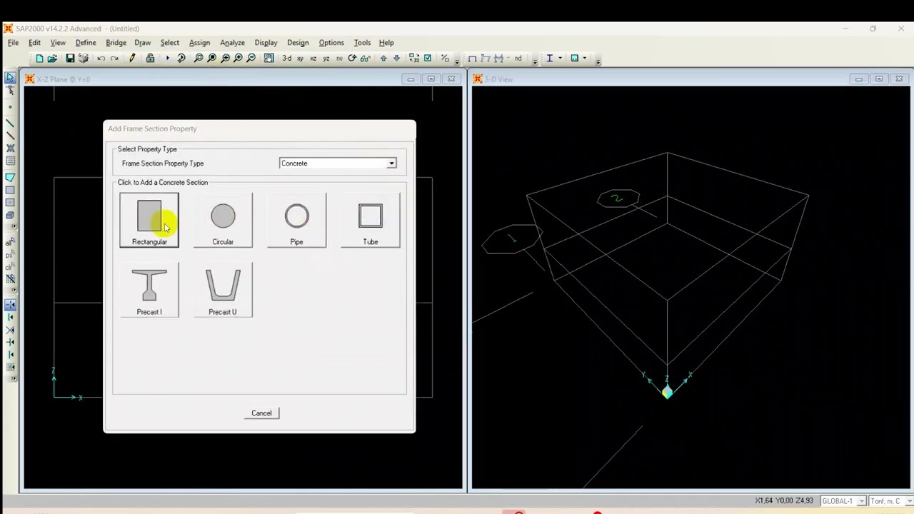Open the Design menu
The height and width of the screenshot is (514, 914).
[x=298, y=43]
